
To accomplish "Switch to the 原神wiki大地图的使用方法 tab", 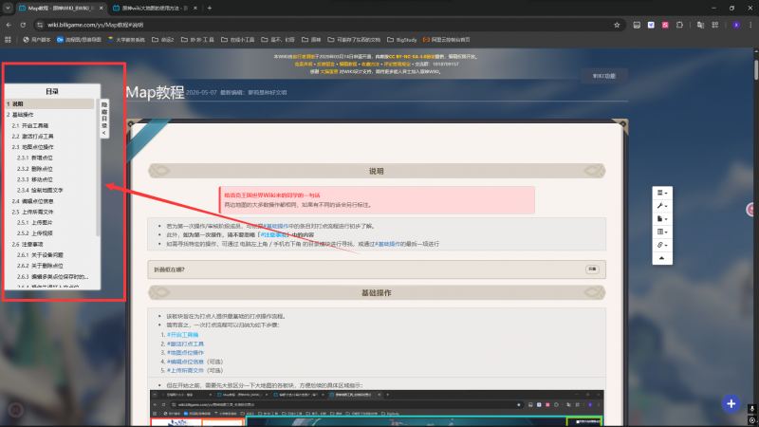I will pos(155,8).
